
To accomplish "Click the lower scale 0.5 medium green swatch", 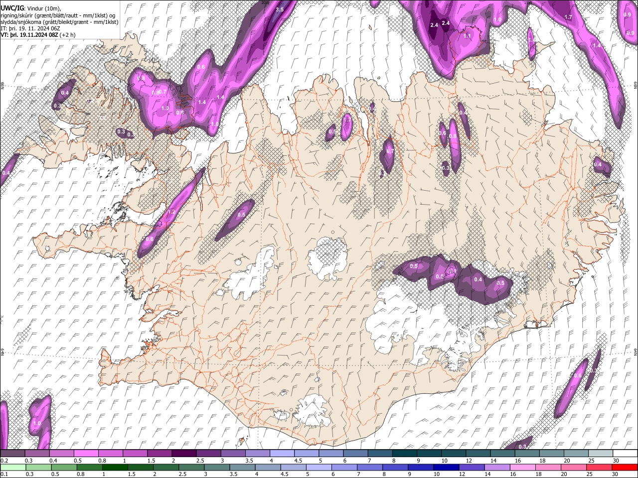I will pyautogui.click(x=64, y=467).
